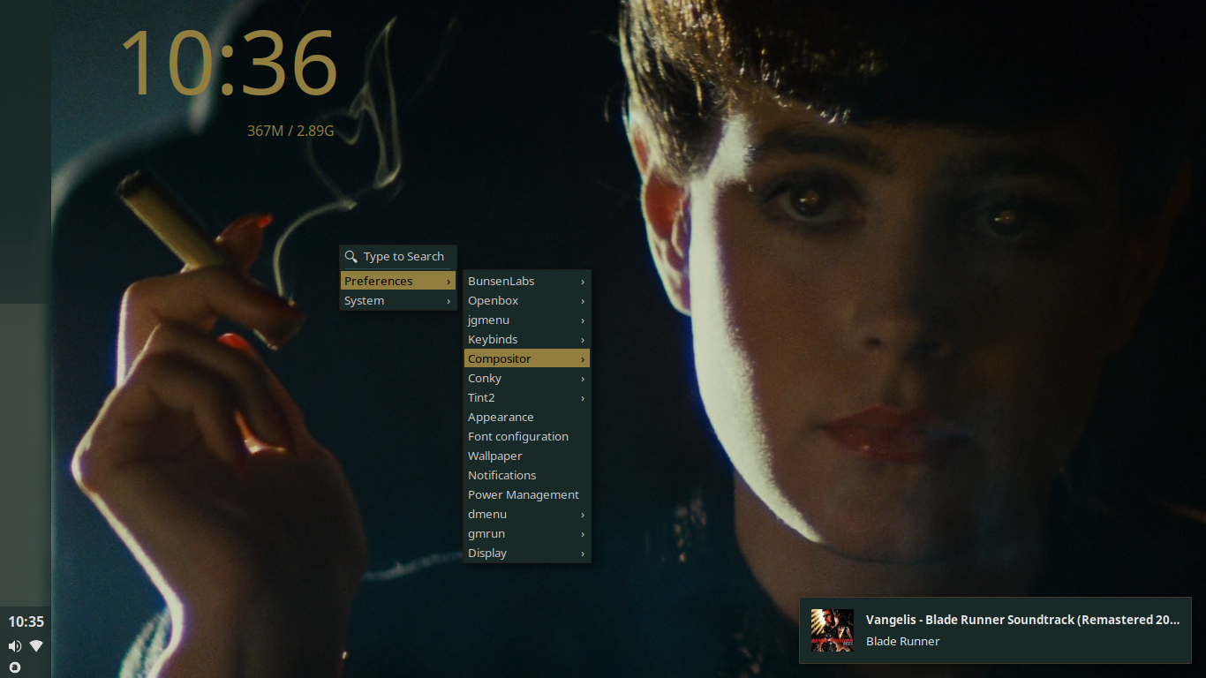Click the 10:35 panel clock
This screenshot has width=1206, height=678.
tap(26, 621)
